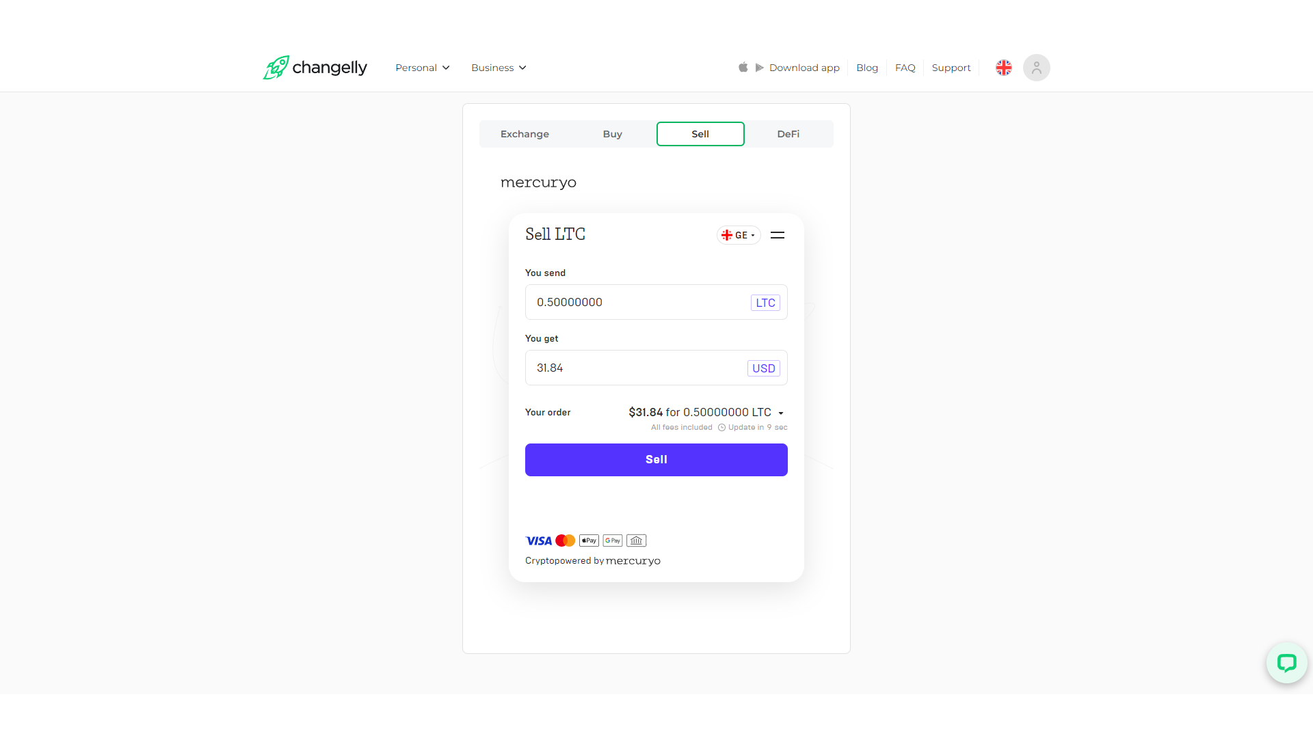Select the DeFi tab
Viewport: 1313px width, 738px height.
[x=787, y=133]
